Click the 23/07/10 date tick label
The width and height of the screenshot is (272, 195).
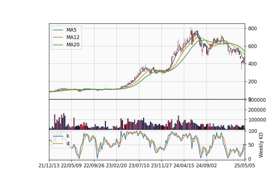point(139,166)
